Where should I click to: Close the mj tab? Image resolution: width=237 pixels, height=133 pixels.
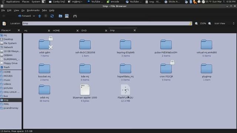pos(49,31)
